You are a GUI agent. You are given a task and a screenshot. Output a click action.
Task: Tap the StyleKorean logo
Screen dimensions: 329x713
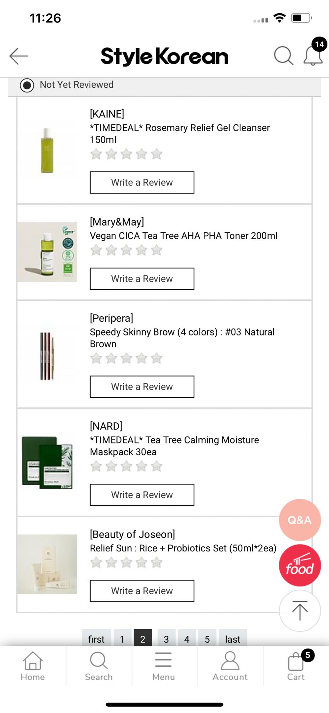coord(164,56)
